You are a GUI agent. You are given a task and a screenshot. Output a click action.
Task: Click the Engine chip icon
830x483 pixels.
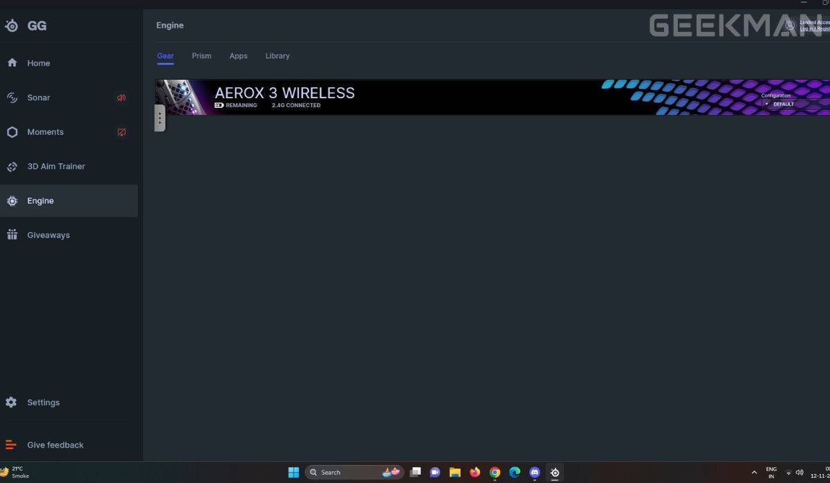click(x=12, y=201)
